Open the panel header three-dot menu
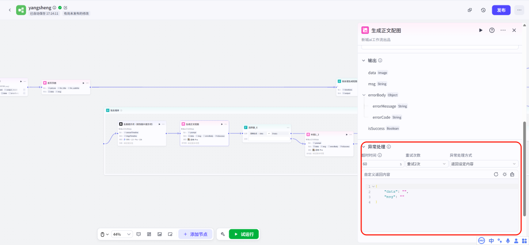The height and width of the screenshot is (245, 529). [x=503, y=30]
